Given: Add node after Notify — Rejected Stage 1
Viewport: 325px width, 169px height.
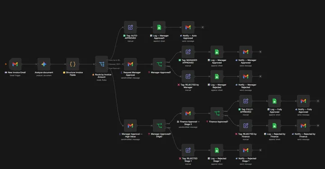Looking at the screenshot, I should (x=260, y=150).
